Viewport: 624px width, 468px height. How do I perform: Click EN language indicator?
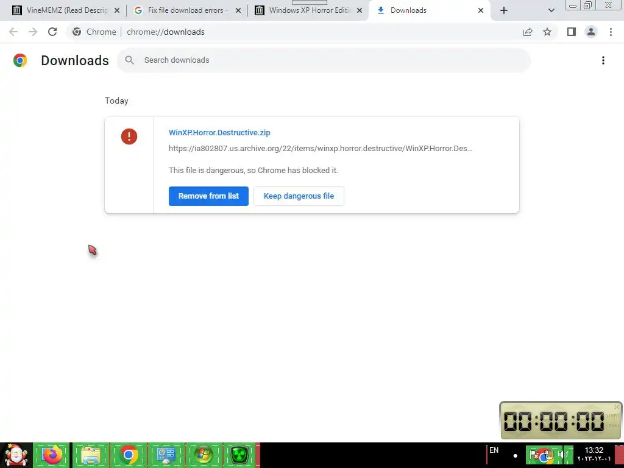pyautogui.click(x=494, y=450)
